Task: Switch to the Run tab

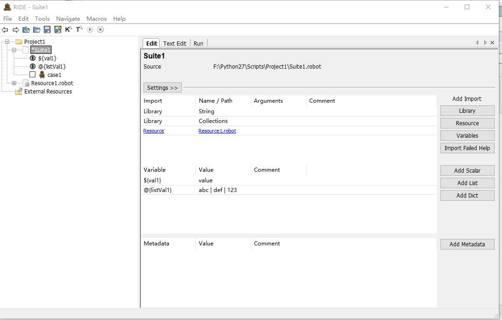Action: 198,43
